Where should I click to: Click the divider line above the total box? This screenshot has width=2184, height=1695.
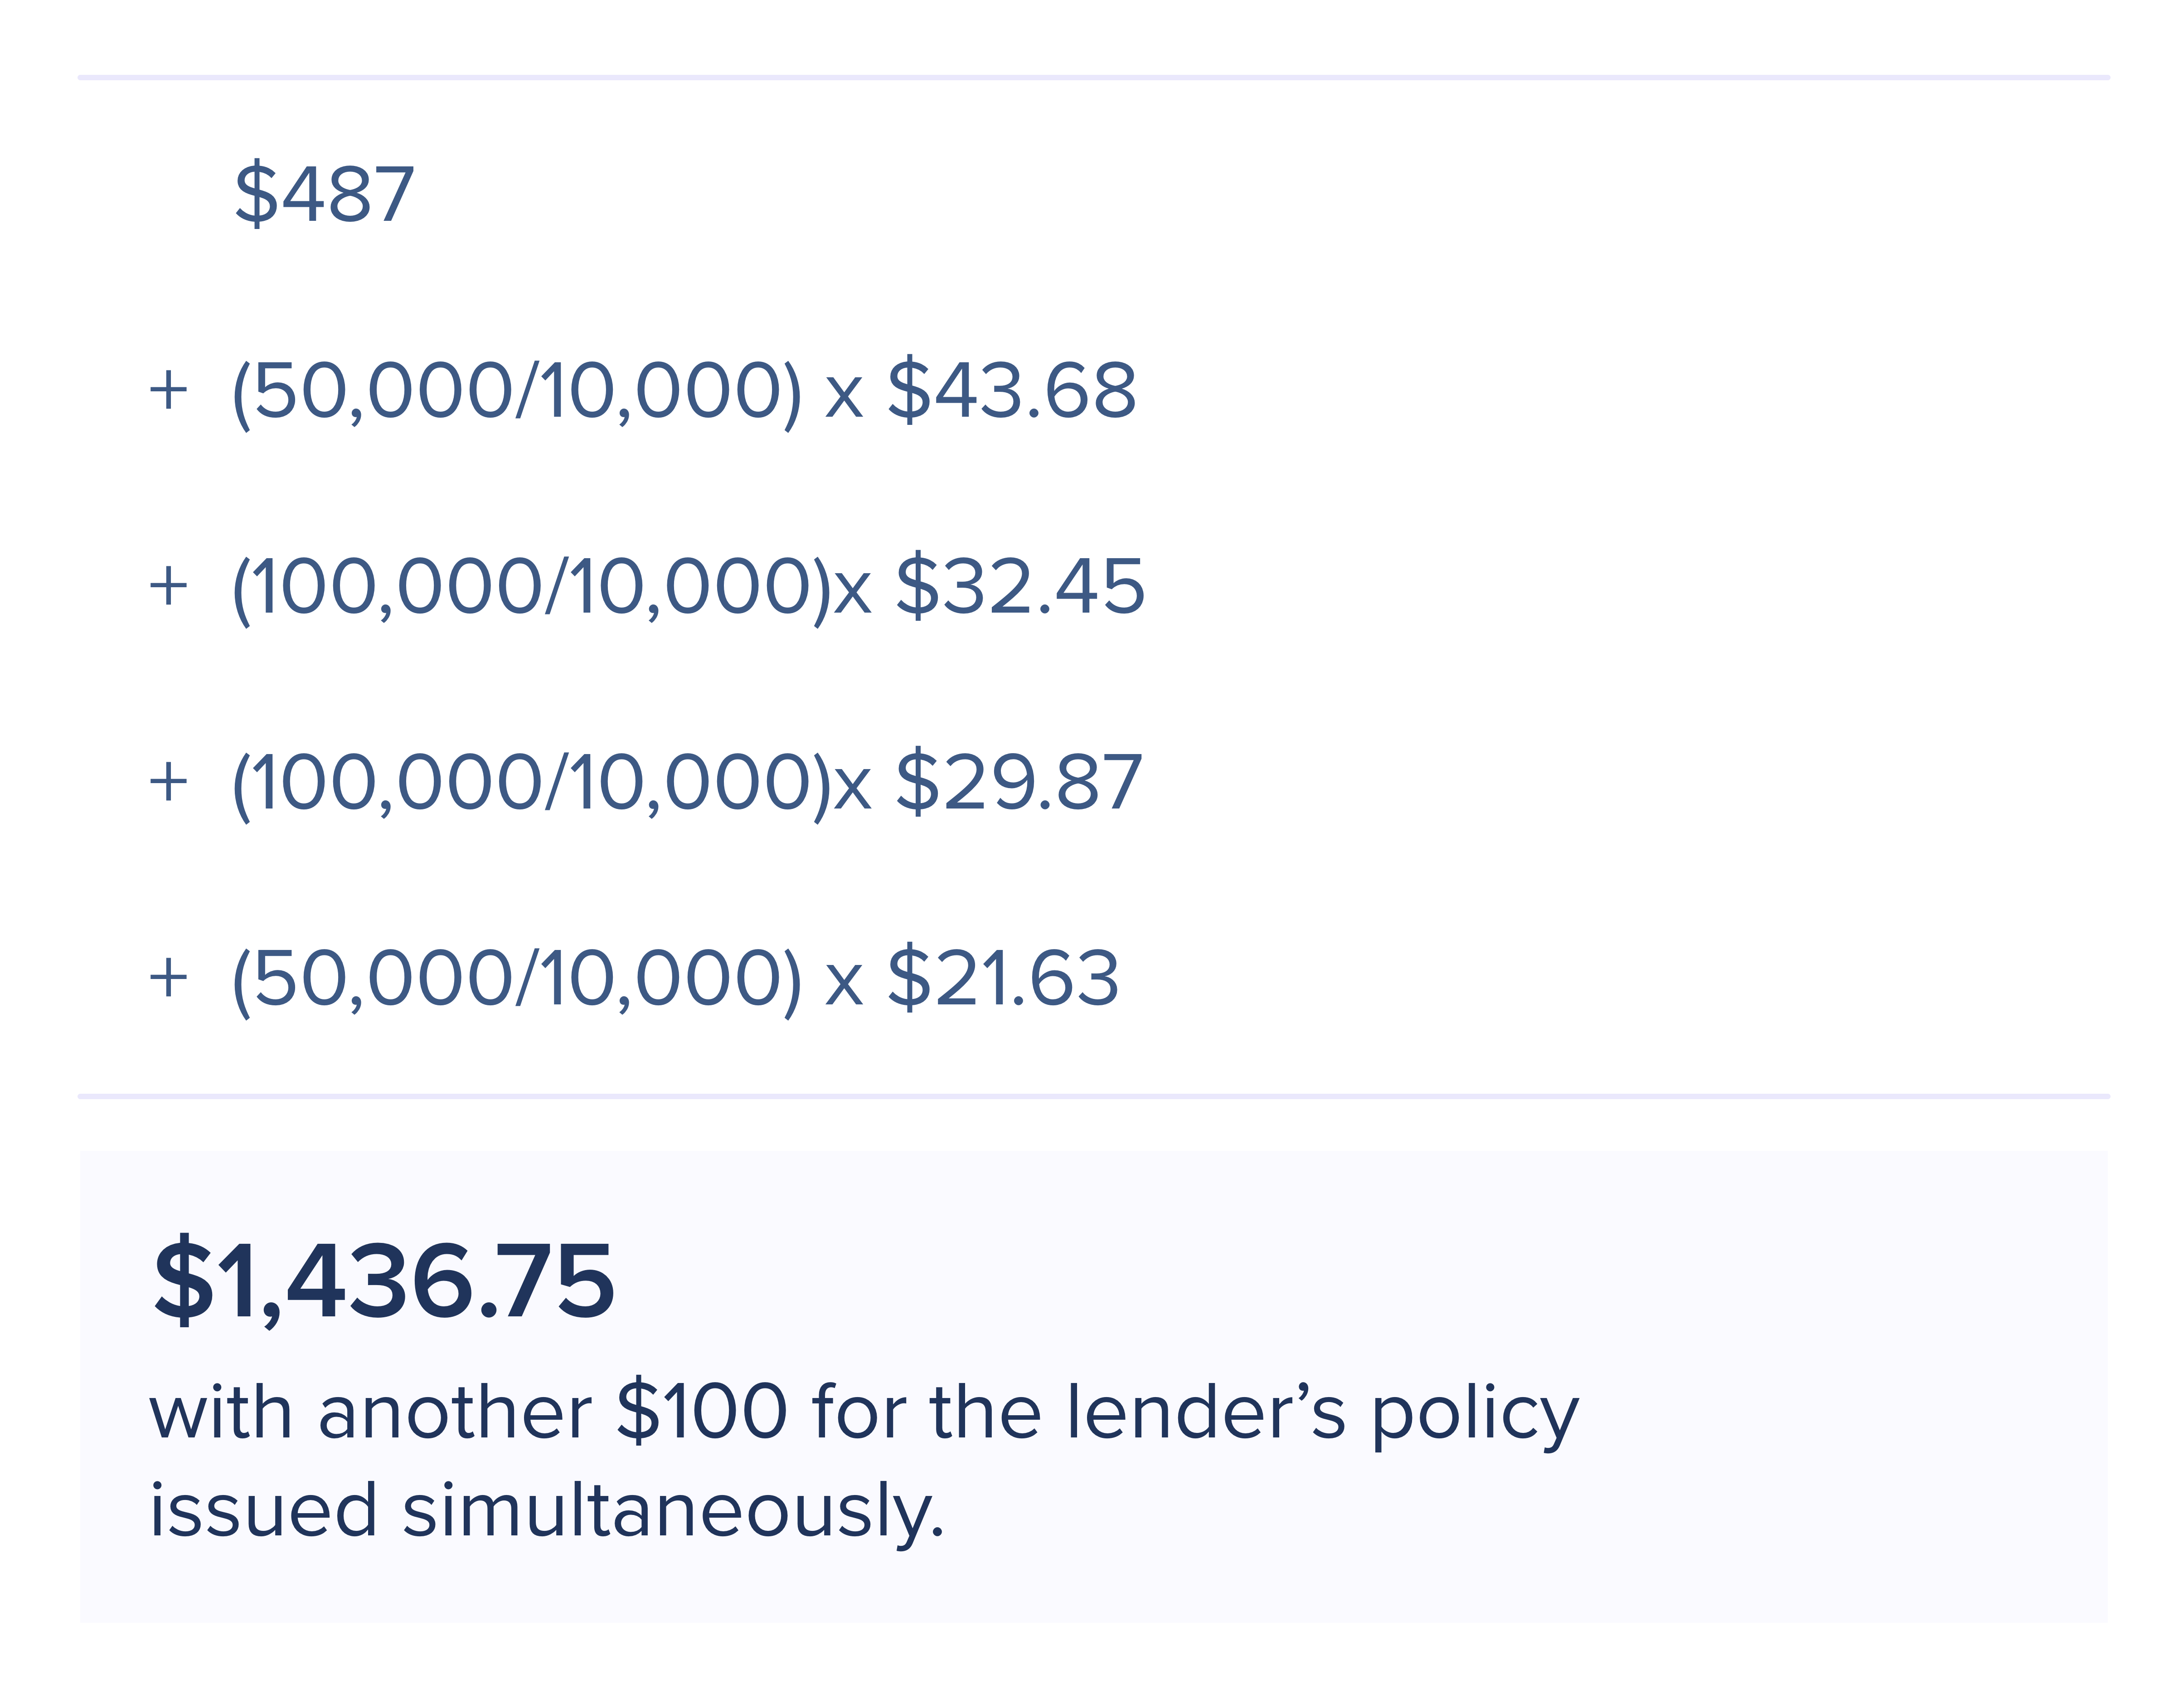click(1092, 1096)
